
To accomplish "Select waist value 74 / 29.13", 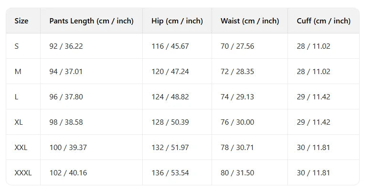I will click(237, 97).
